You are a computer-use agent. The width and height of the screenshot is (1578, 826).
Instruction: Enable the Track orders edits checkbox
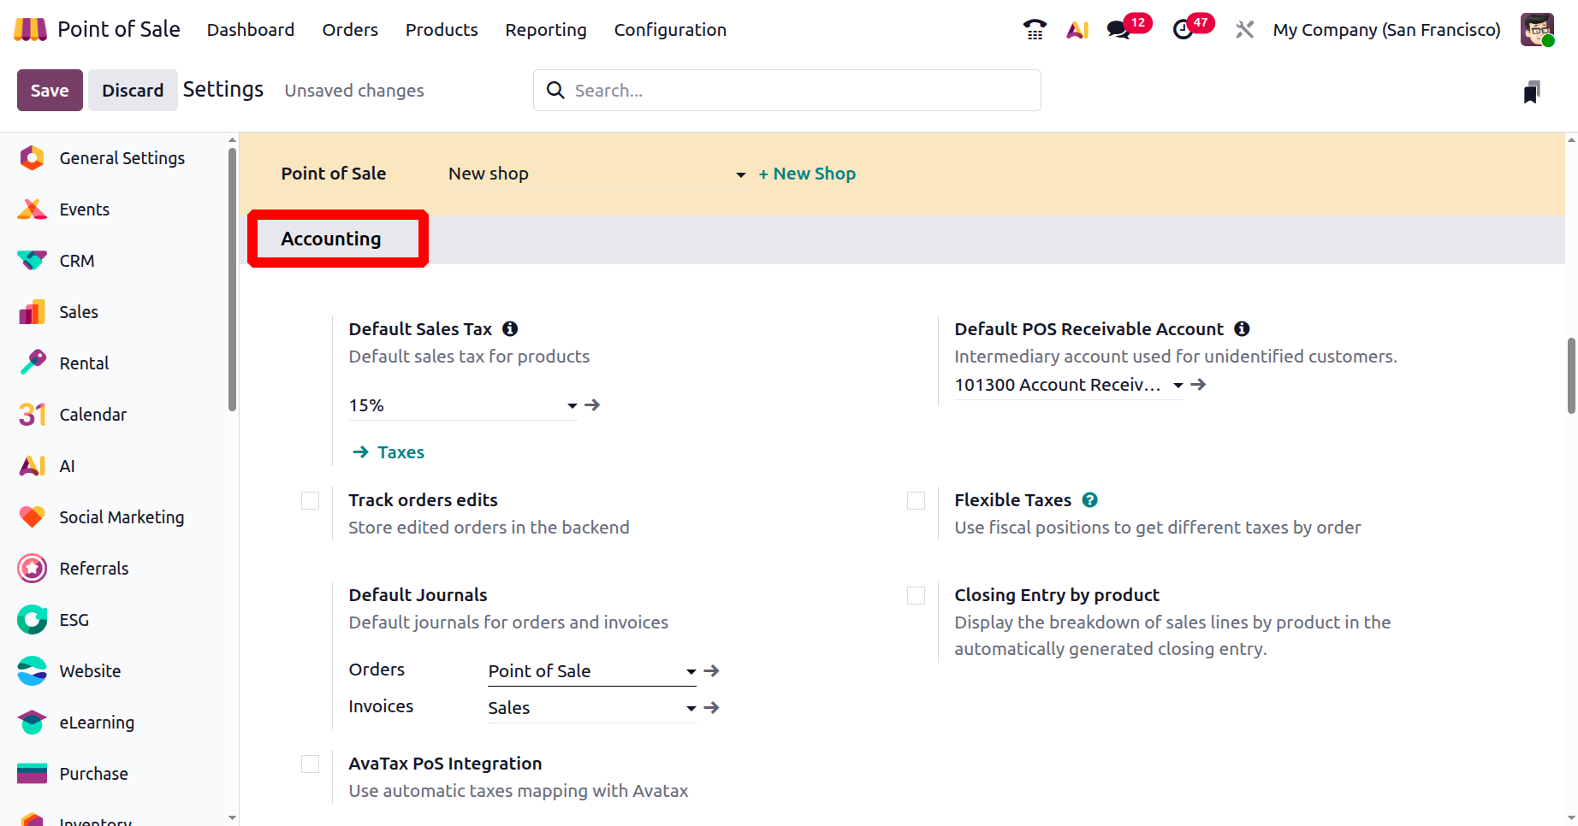tap(311, 500)
